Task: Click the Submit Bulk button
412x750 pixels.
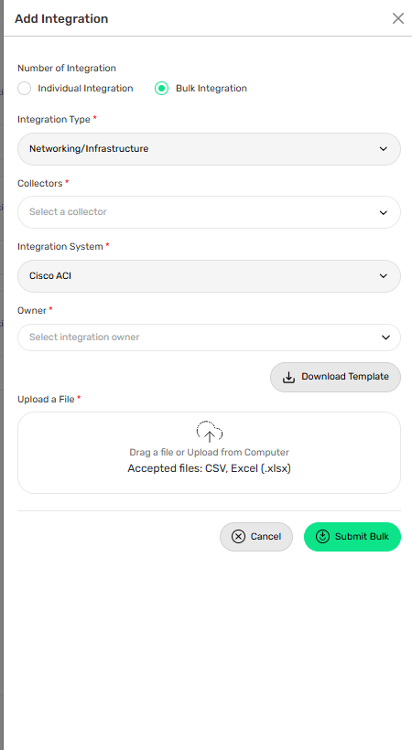Action: (352, 537)
